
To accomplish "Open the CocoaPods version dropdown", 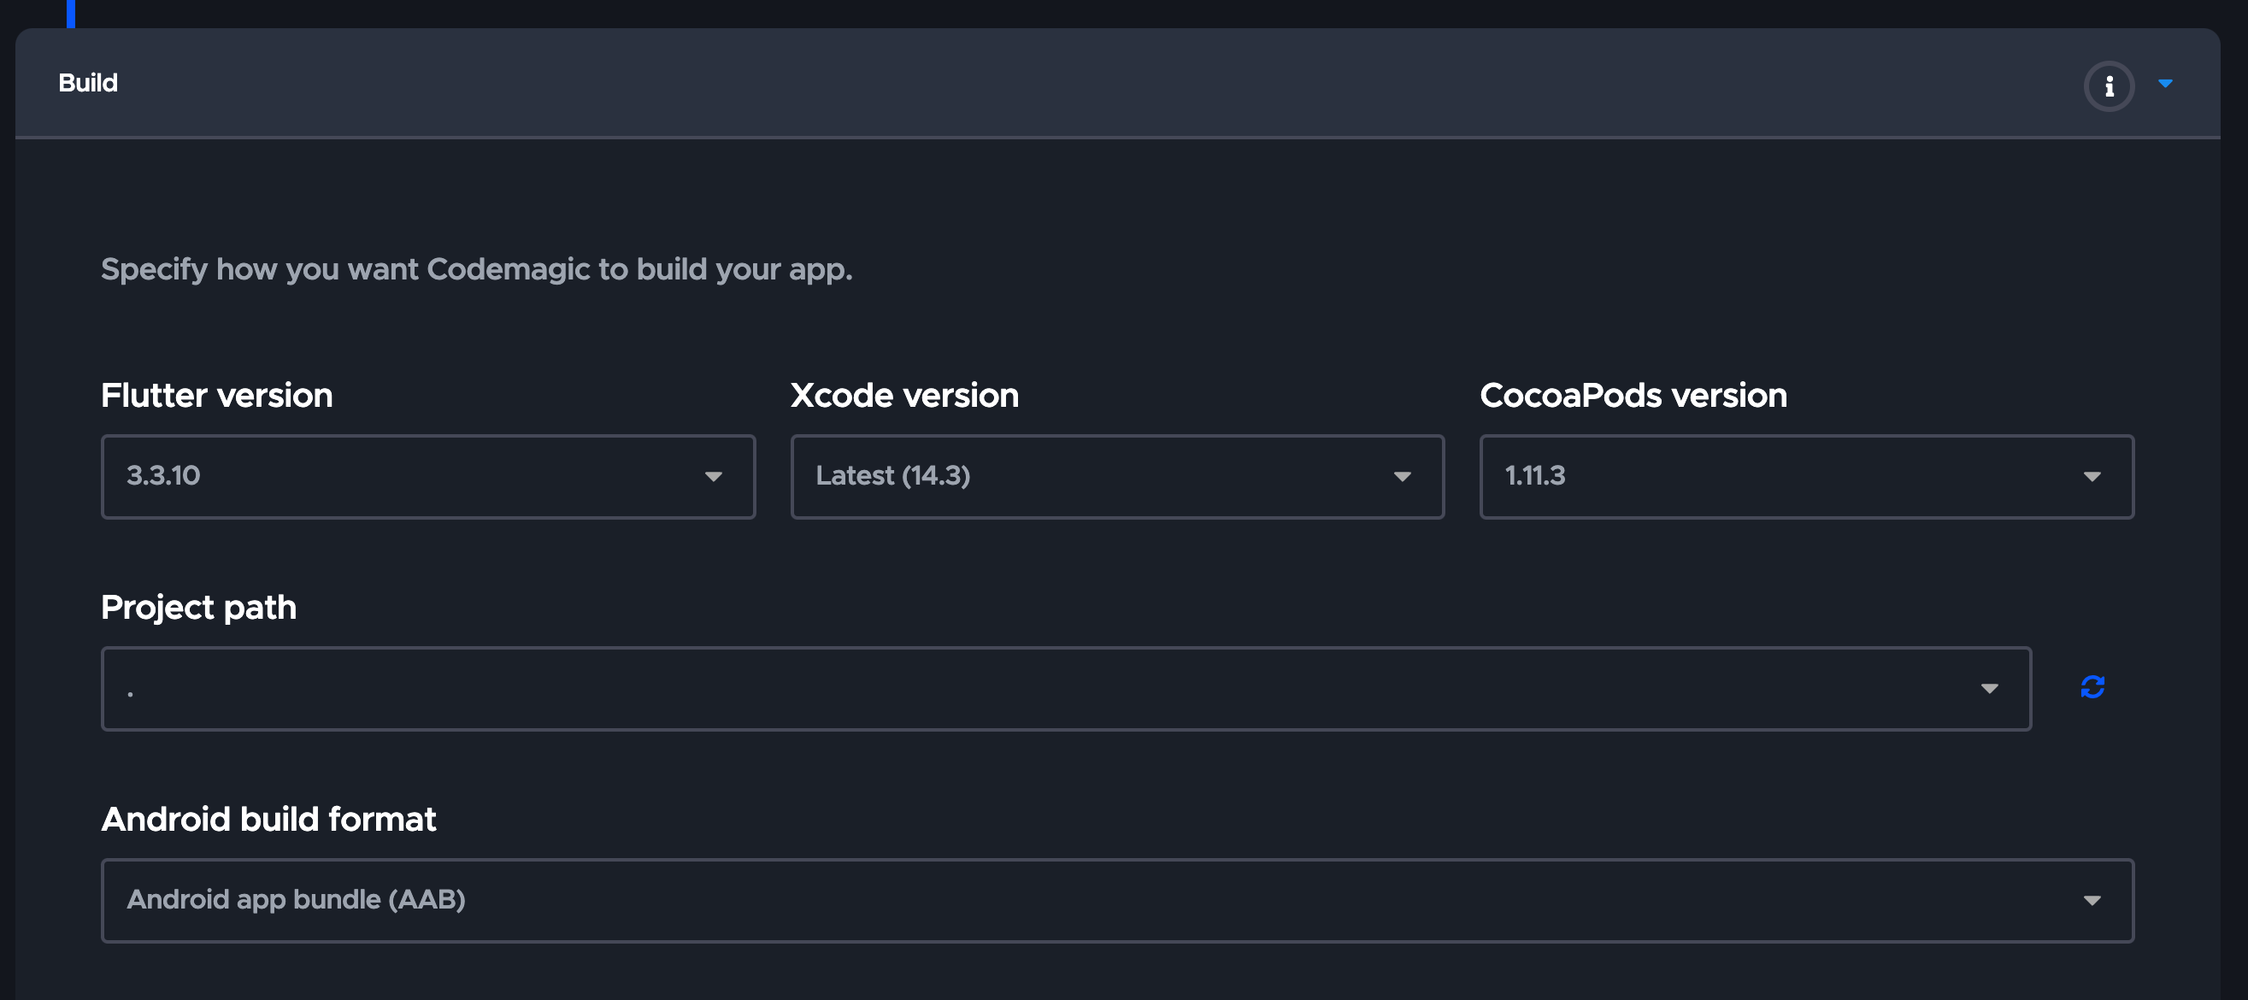I will coord(1806,476).
